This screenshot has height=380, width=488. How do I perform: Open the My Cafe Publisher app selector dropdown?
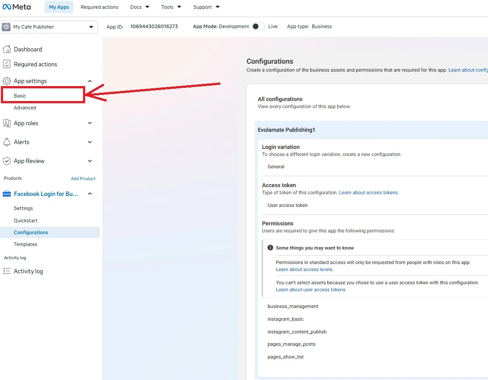click(49, 27)
